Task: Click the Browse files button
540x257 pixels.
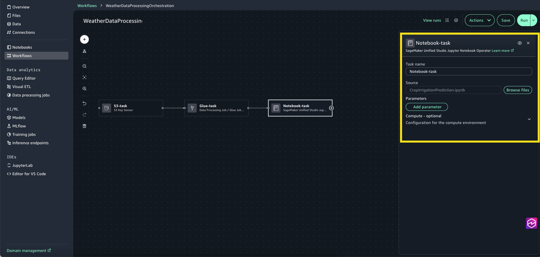Action: (517, 90)
